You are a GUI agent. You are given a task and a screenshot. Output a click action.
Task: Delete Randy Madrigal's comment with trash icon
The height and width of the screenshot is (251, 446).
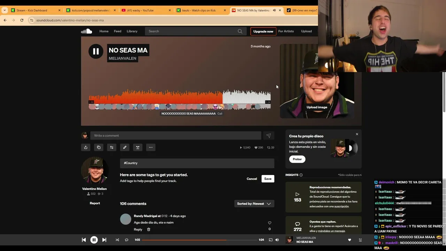pyautogui.click(x=148, y=229)
